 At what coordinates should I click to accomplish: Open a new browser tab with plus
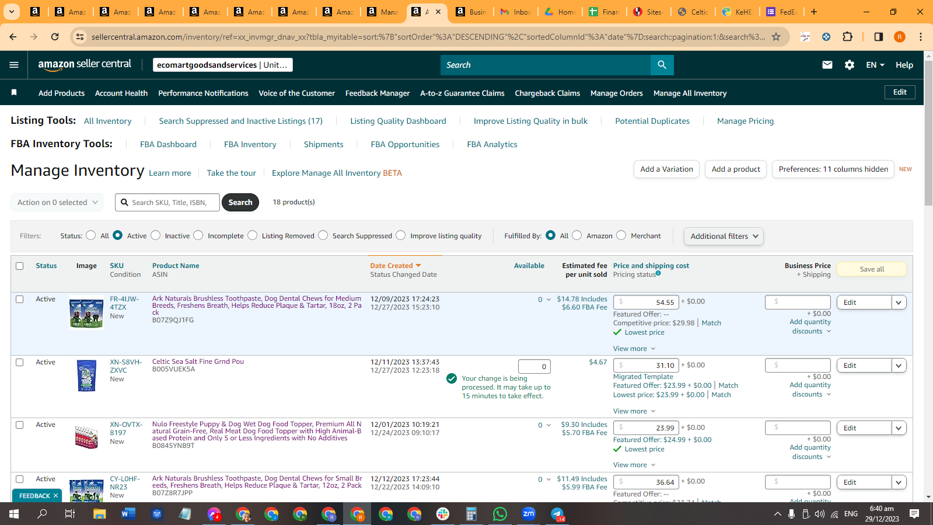click(814, 12)
